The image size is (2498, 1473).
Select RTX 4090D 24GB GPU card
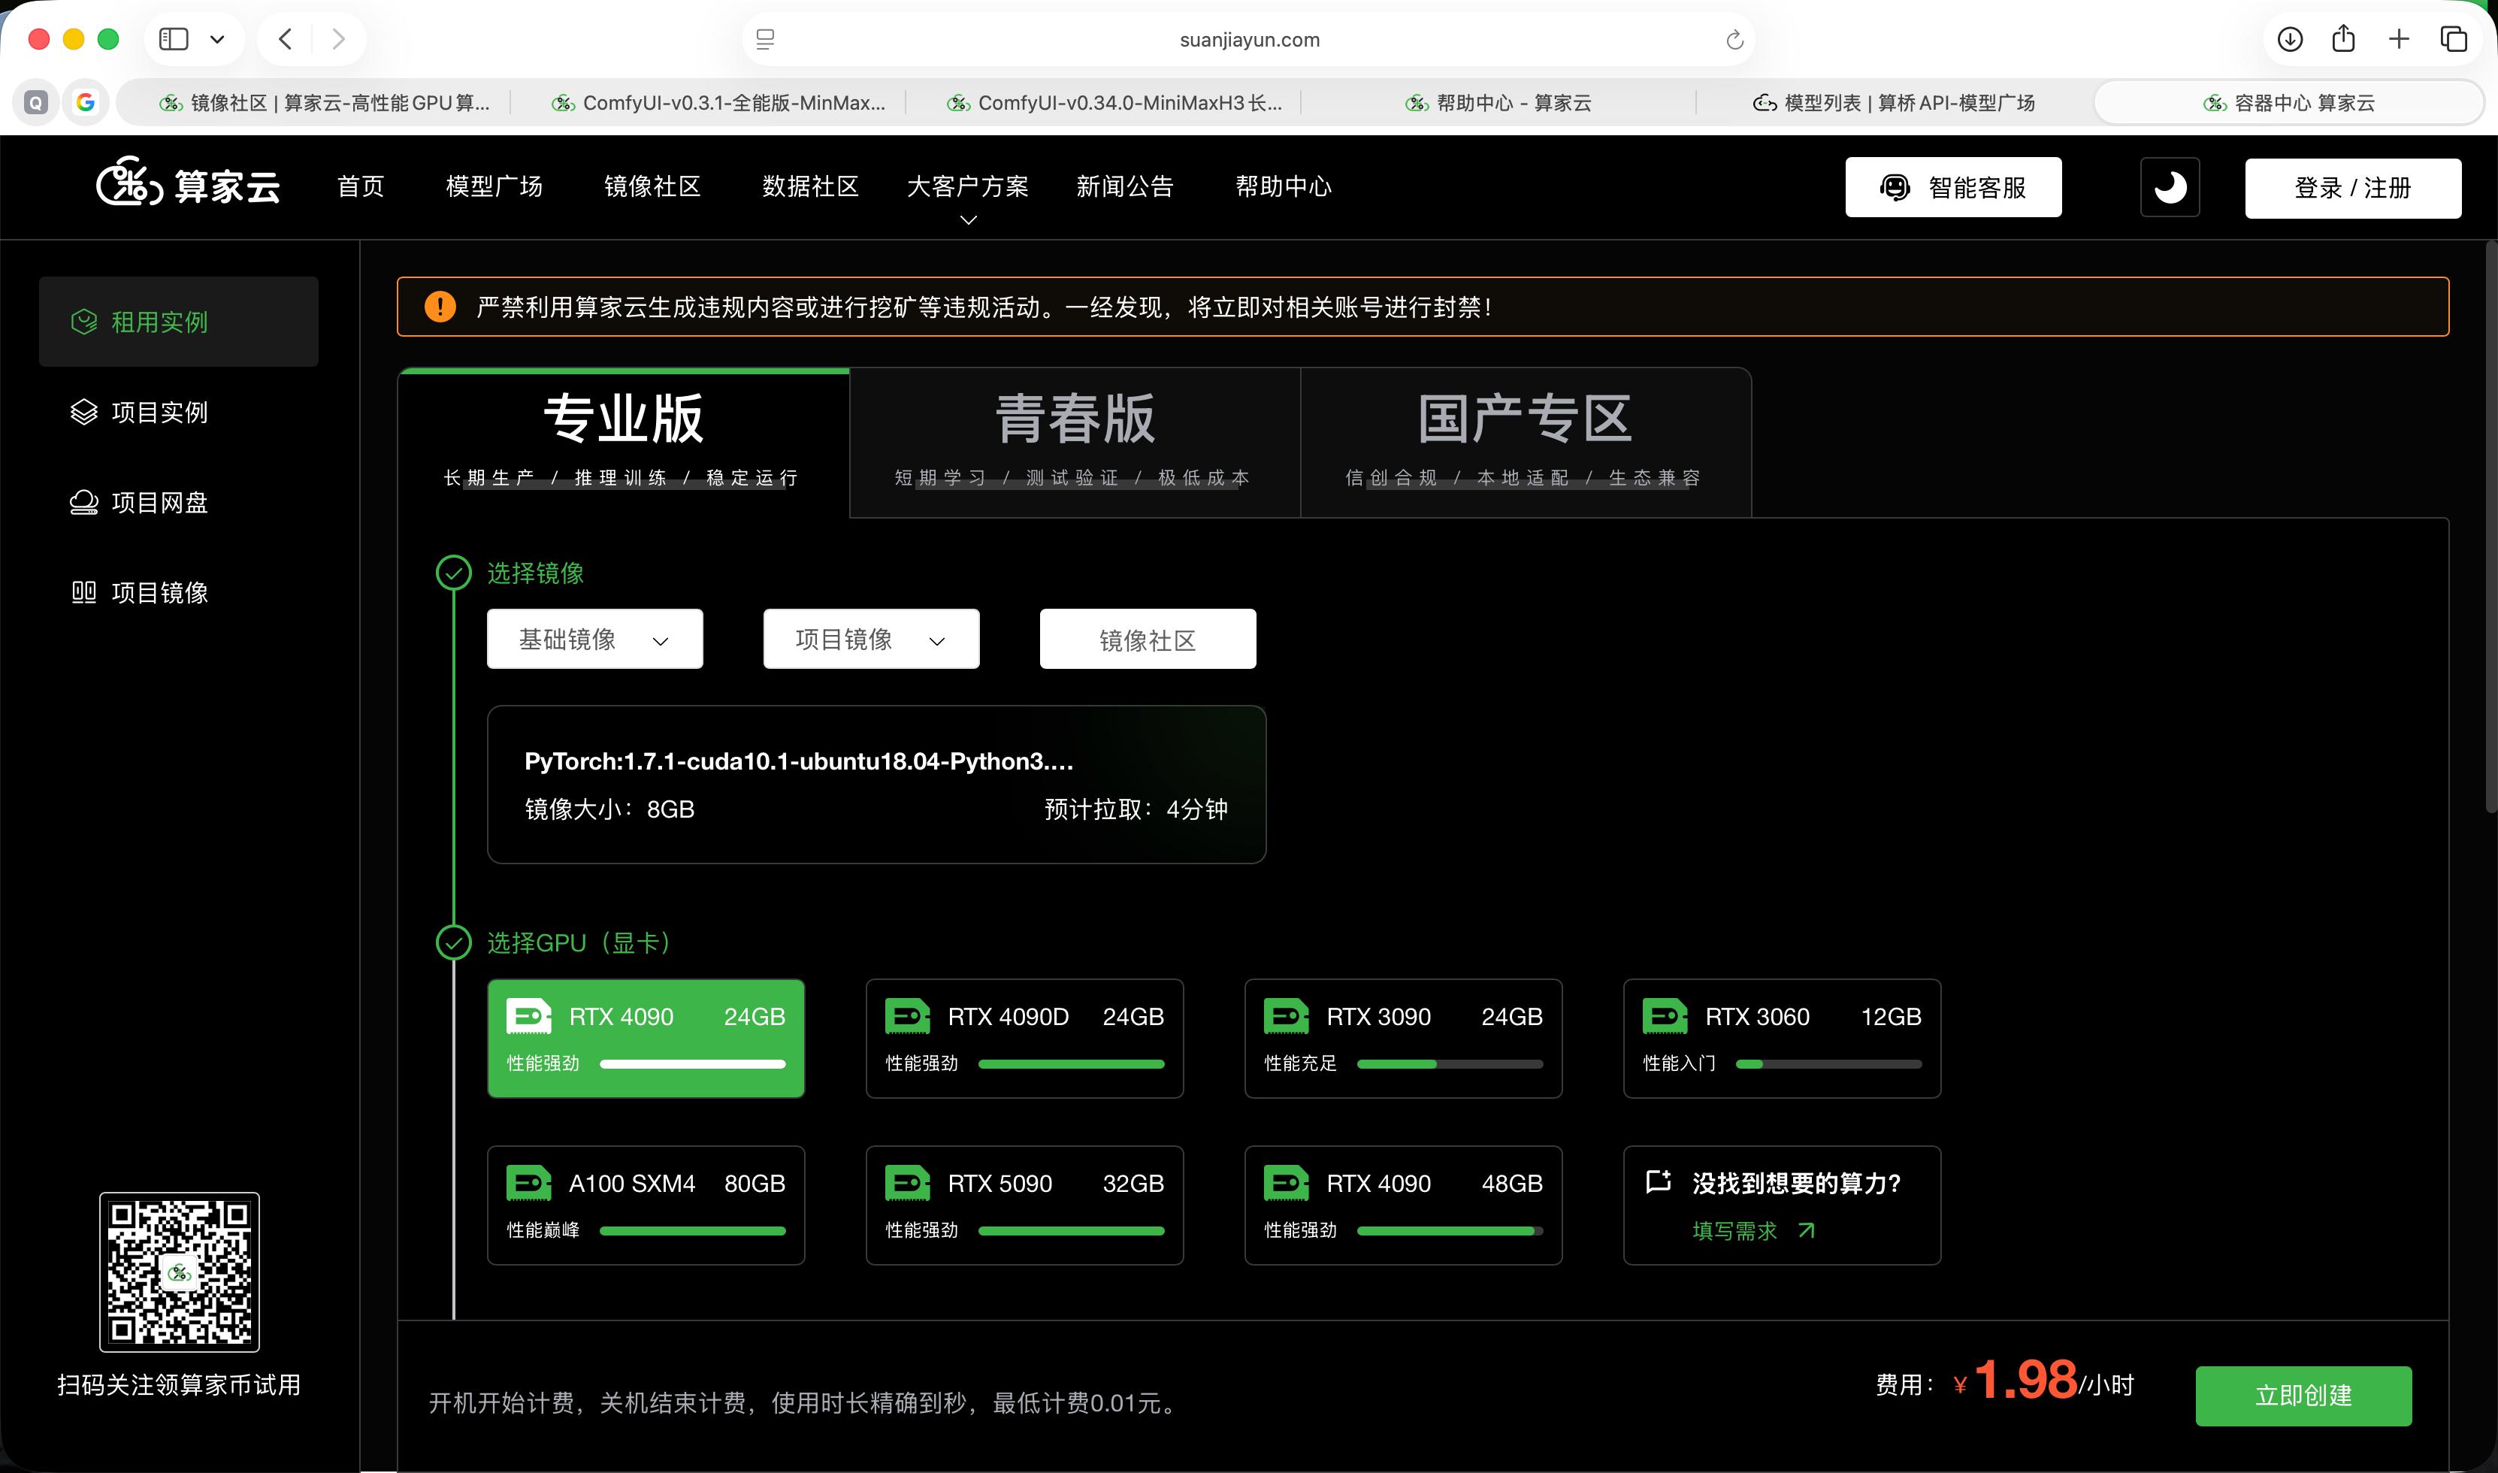tap(1024, 1039)
